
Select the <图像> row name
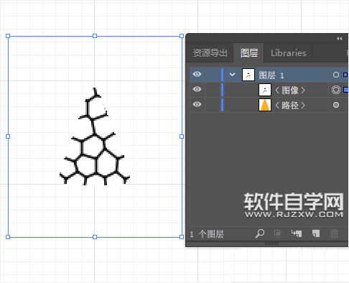pos(290,91)
